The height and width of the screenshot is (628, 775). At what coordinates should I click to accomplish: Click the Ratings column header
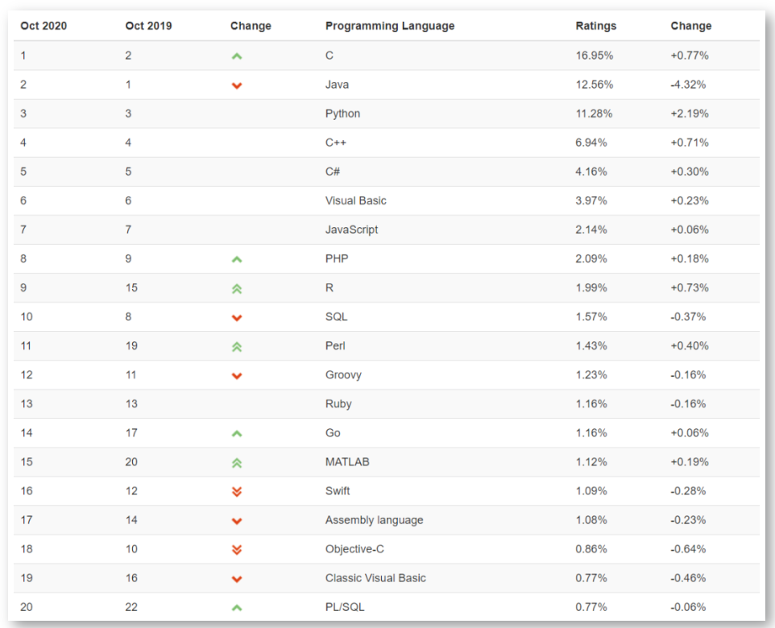pos(595,26)
